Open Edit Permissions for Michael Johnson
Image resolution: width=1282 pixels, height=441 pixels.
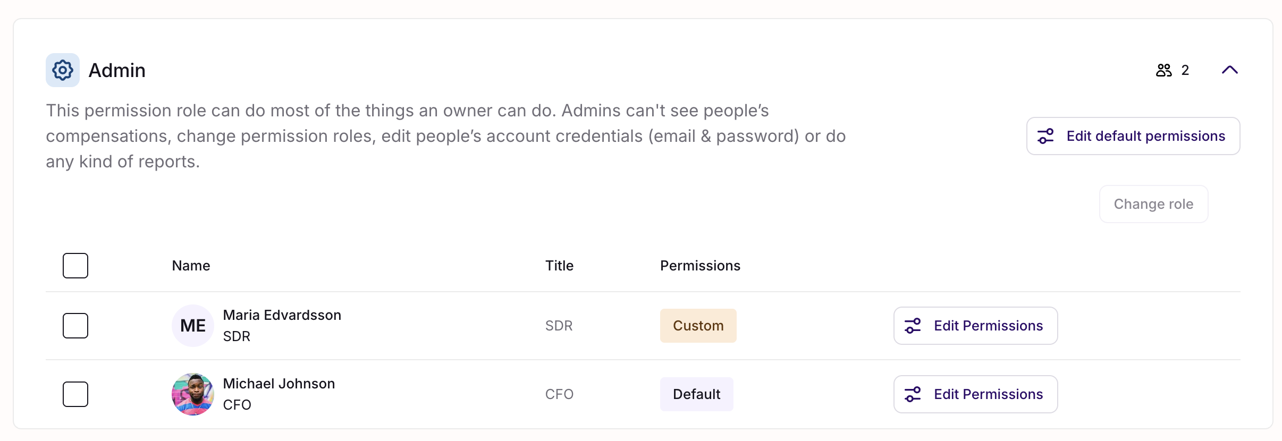coord(975,394)
